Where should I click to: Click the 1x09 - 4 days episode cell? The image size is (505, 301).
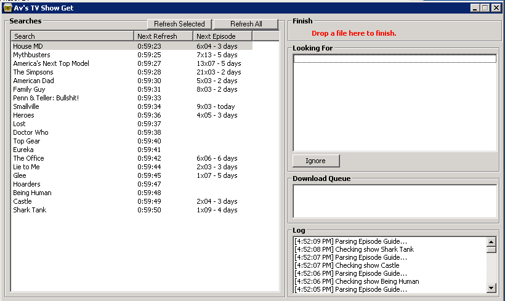[x=217, y=210]
